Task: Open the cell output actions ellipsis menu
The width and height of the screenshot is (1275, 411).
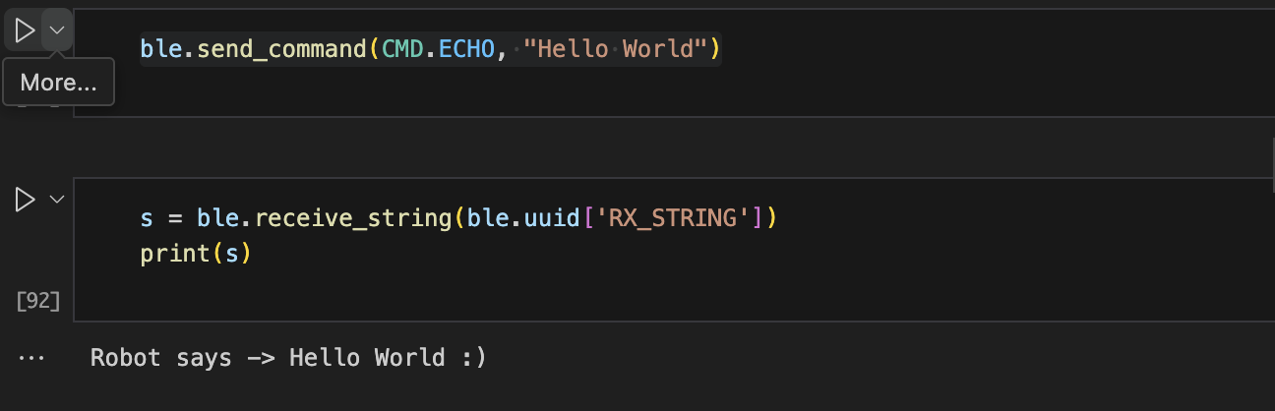Action: [x=31, y=358]
